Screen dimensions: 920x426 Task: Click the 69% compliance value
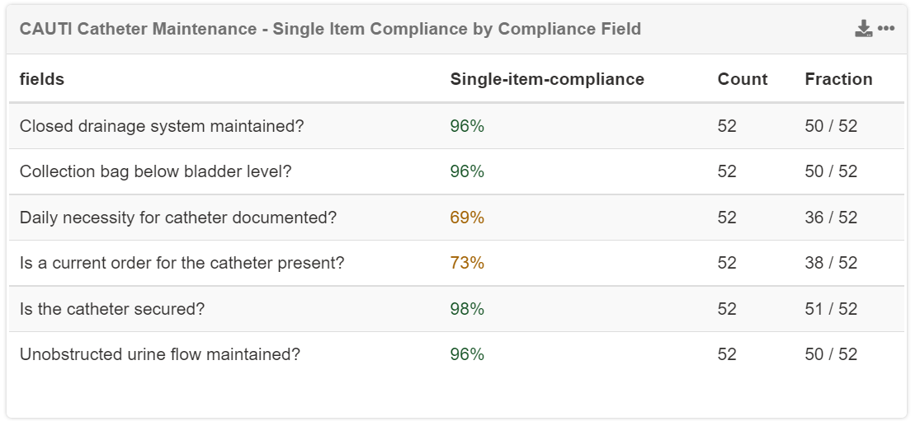pyautogui.click(x=467, y=218)
